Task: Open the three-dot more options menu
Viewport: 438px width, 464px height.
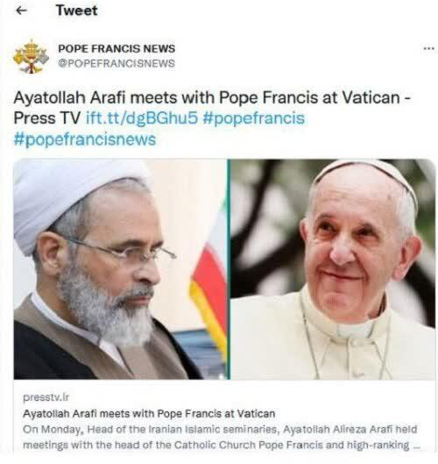Action: point(428,48)
